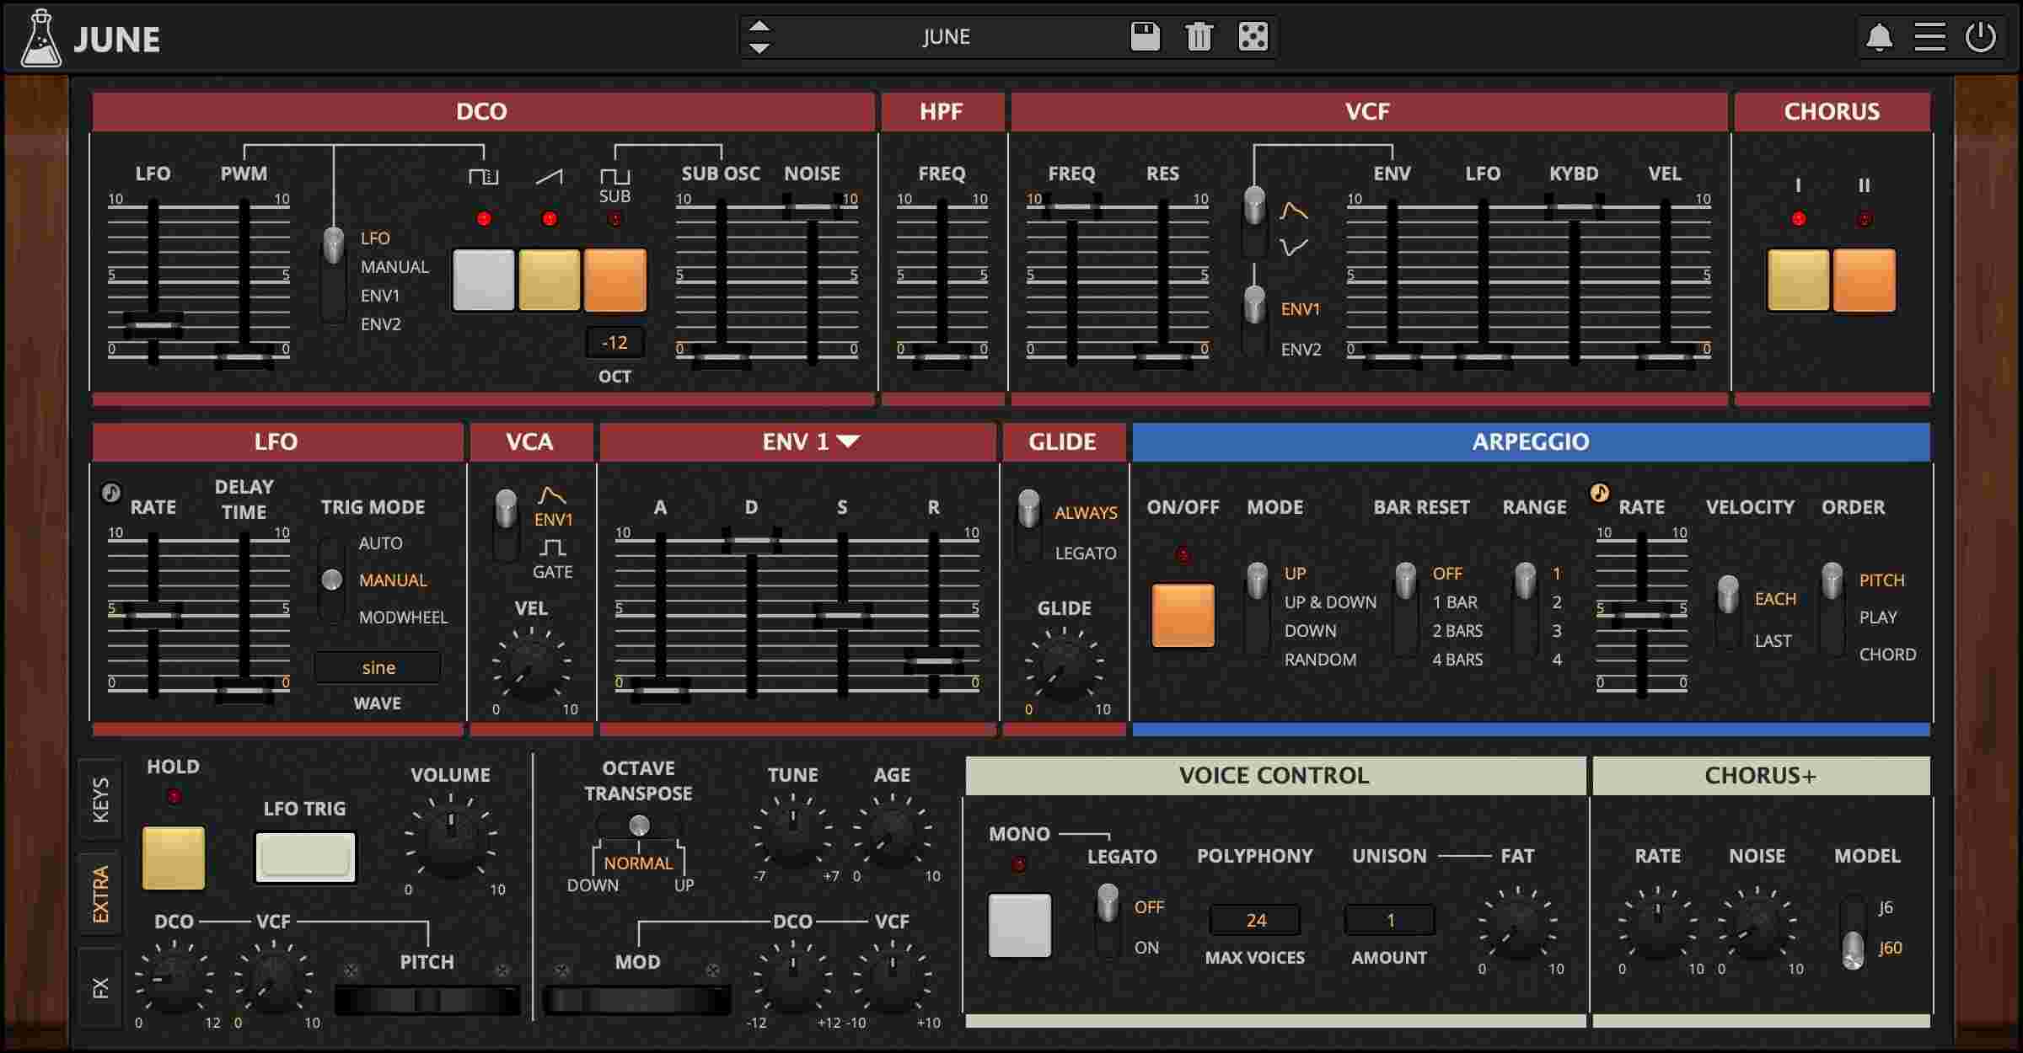Image resolution: width=2023 pixels, height=1053 pixels.
Task: Switch to the FX tab
Action: tap(100, 987)
